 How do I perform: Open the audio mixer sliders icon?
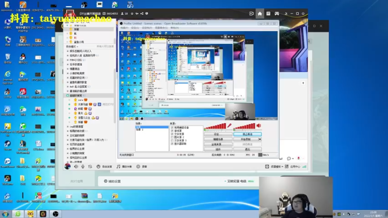coord(90,166)
